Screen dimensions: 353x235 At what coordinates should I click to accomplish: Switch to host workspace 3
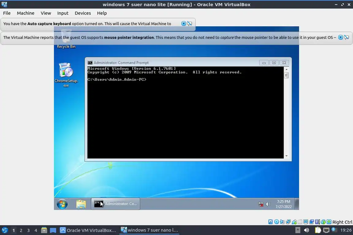tap(28, 230)
